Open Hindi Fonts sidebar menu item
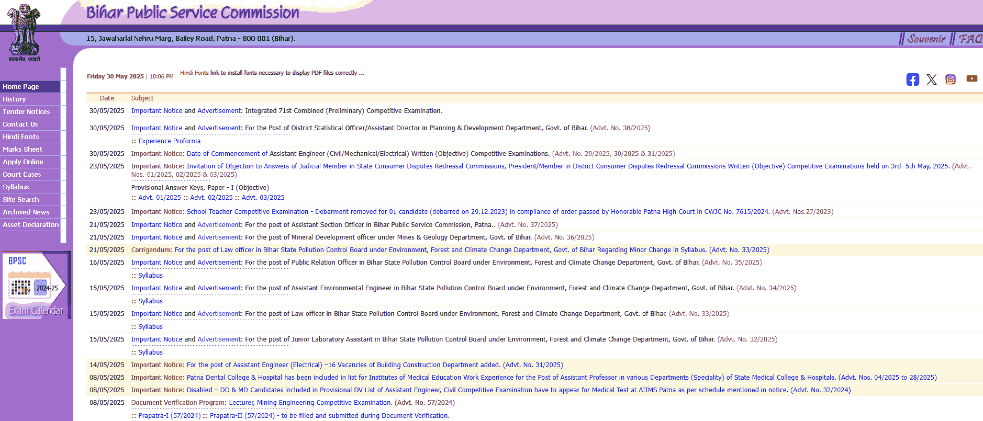 pyautogui.click(x=30, y=137)
